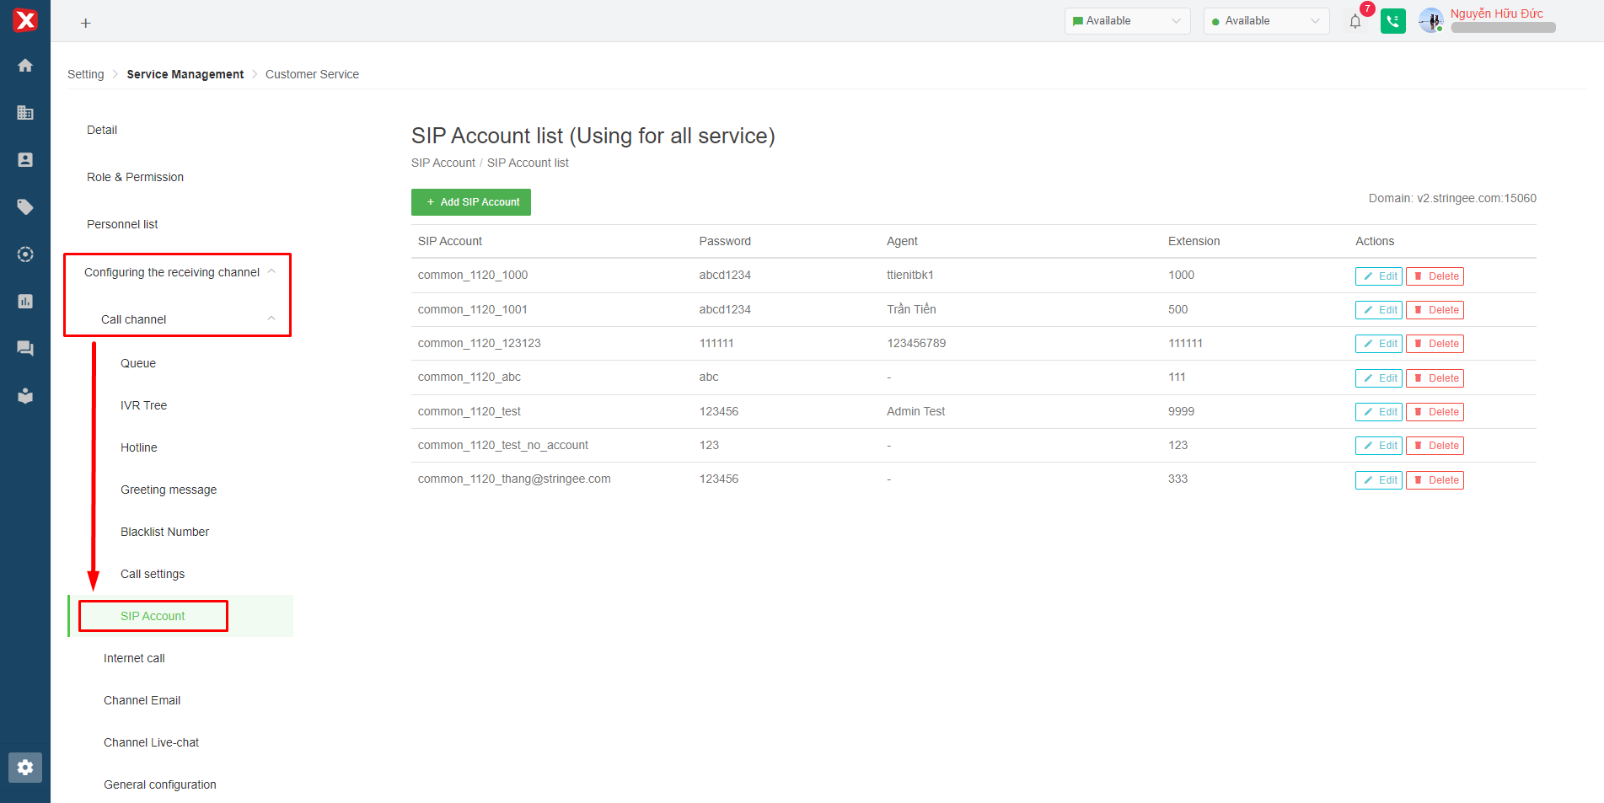Open the tag icon in the sidebar
Image resolution: width=1604 pixels, height=803 pixels.
click(25, 207)
